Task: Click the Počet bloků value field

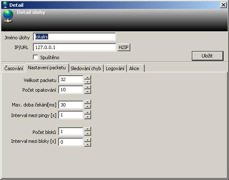Action: (71, 131)
